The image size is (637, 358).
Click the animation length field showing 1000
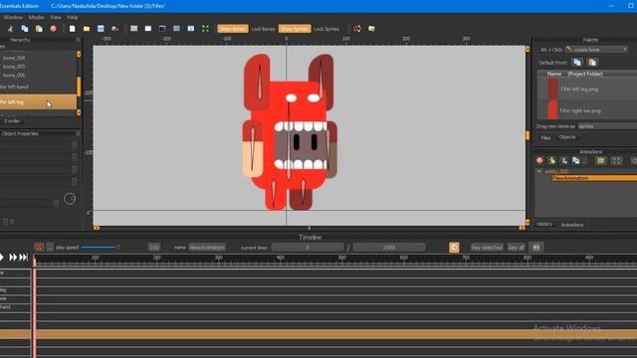point(389,248)
